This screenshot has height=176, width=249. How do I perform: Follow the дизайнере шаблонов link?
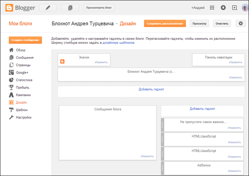(118, 43)
